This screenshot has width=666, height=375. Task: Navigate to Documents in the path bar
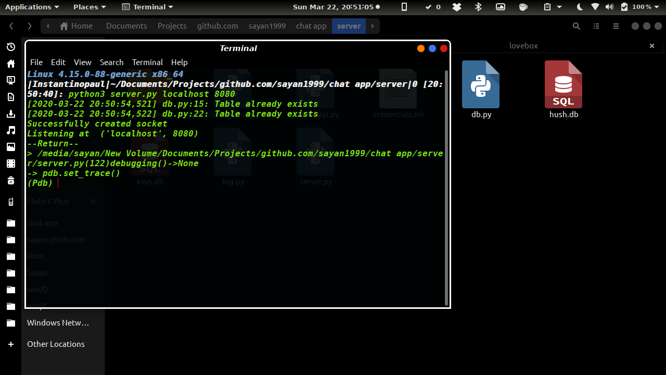(126, 26)
